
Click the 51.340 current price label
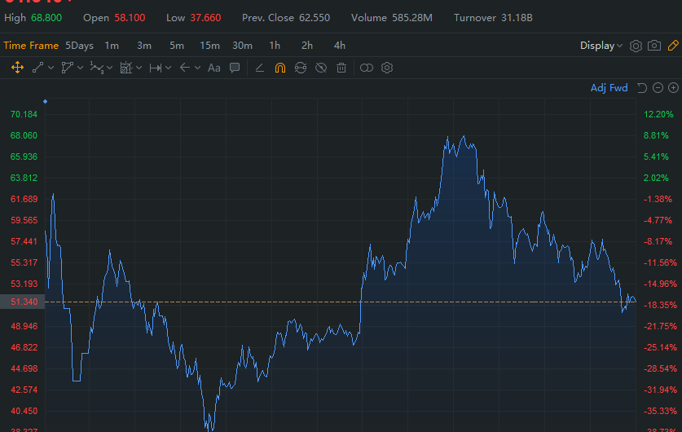(x=22, y=302)
